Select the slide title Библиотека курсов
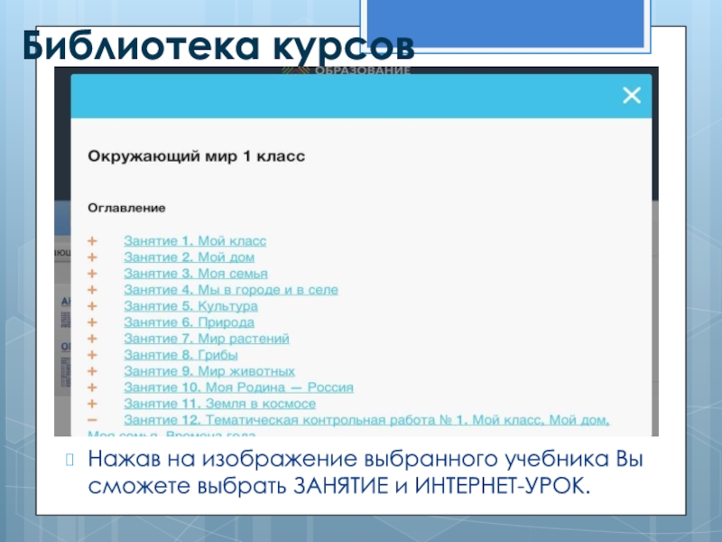 point(218,46)
